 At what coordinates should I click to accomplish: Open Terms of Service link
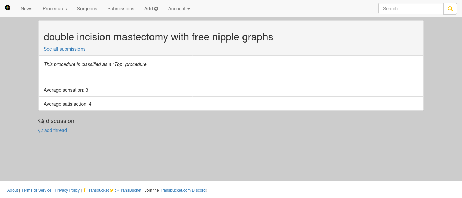click(x=36, y=190)
